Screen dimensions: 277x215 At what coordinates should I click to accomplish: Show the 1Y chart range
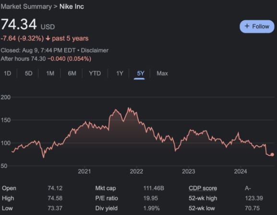coord(120,73)
